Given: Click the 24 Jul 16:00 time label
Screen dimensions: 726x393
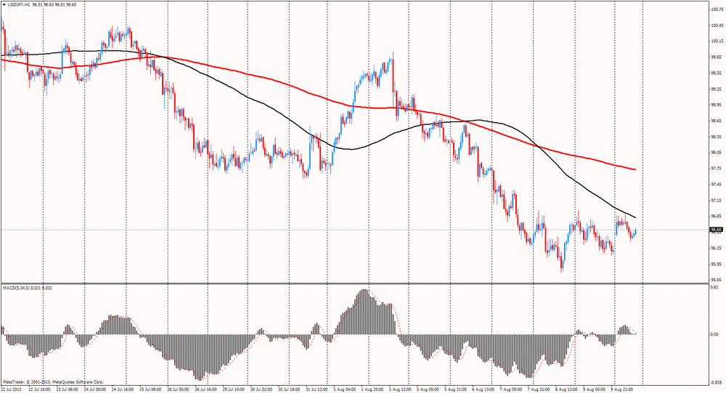Looking at the screenshot, I should coord(123,389).
